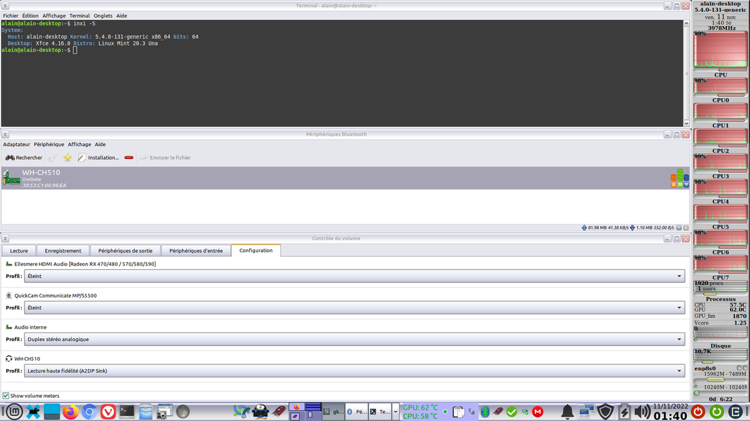750x421 pixels.
Task: Open Installation... for the Bluetooth device
Action: (x=98, y=158)
